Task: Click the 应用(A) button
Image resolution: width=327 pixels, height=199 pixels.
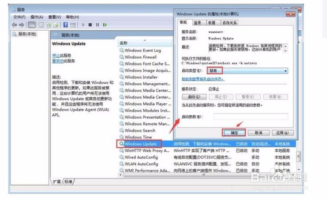Action: point(282,133)
